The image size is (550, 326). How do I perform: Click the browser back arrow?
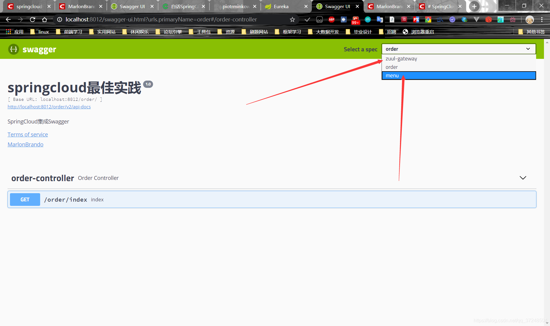[x=8, y=20]
